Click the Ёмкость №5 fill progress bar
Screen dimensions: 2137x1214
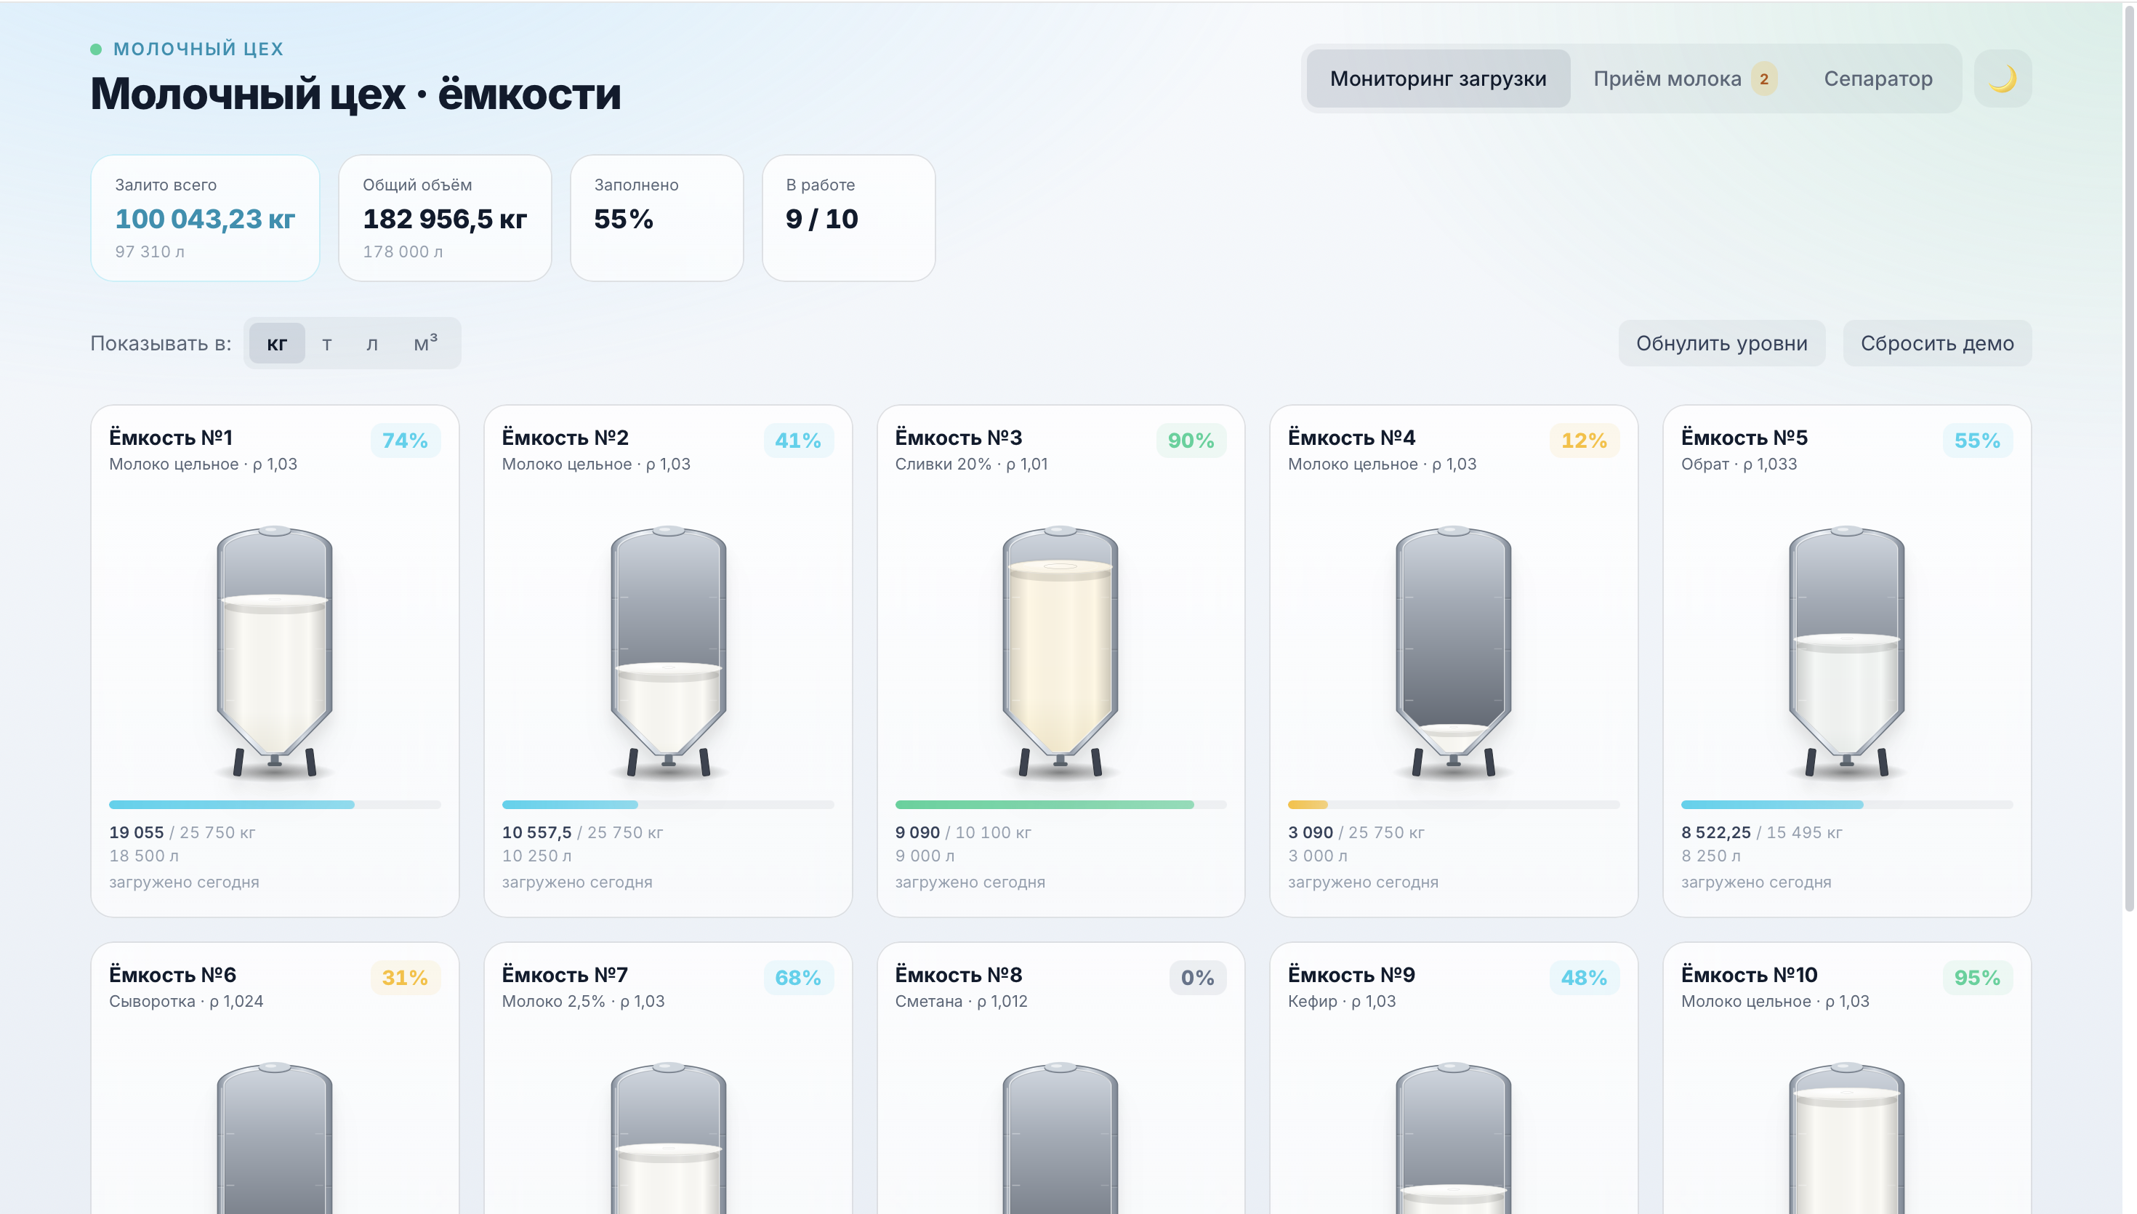[1846, 805]
